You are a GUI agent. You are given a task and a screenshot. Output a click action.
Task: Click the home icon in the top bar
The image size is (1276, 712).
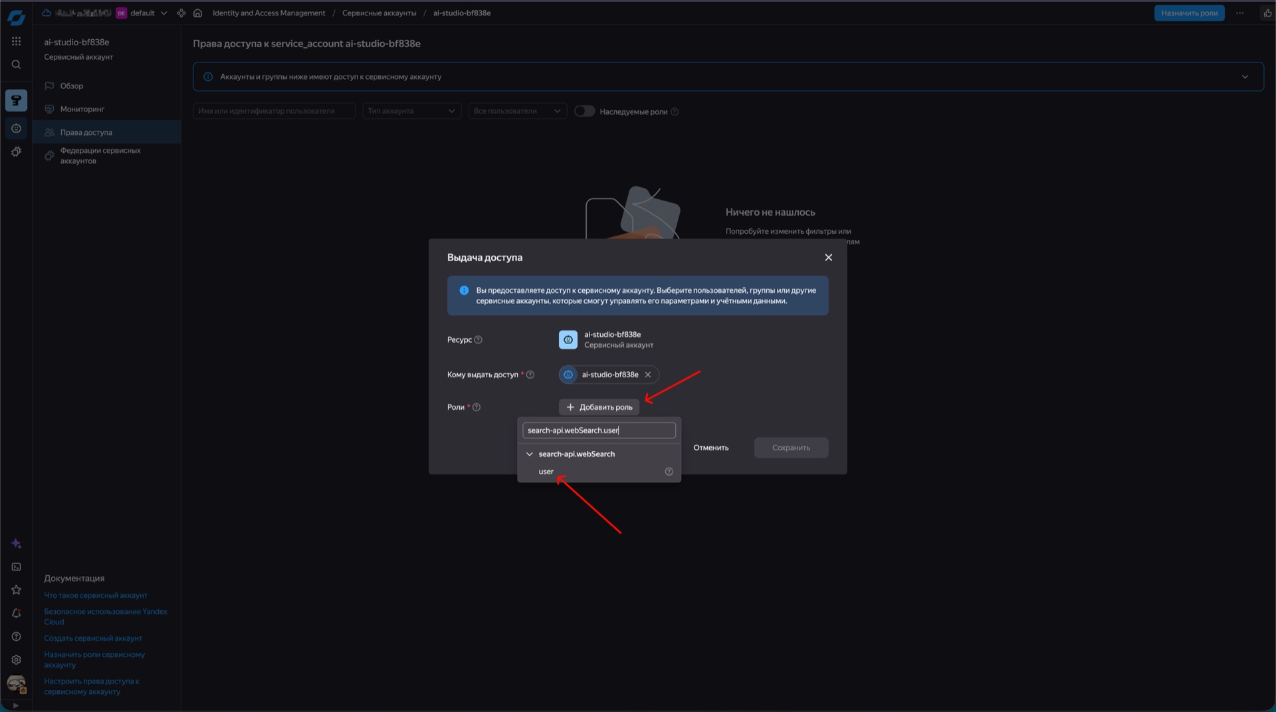tap(197, 13)
